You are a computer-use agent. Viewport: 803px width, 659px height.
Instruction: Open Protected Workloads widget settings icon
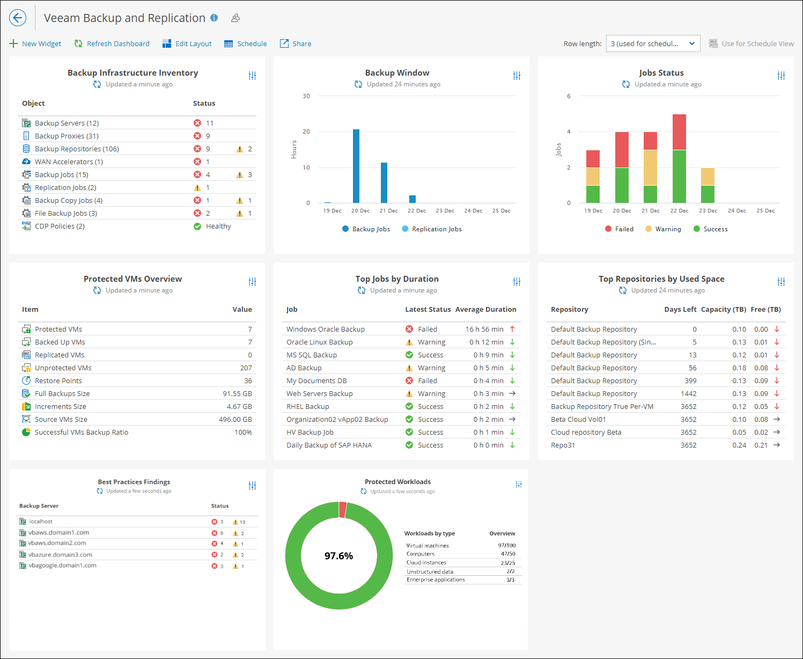pyautogui.click(x=519, y=485)
